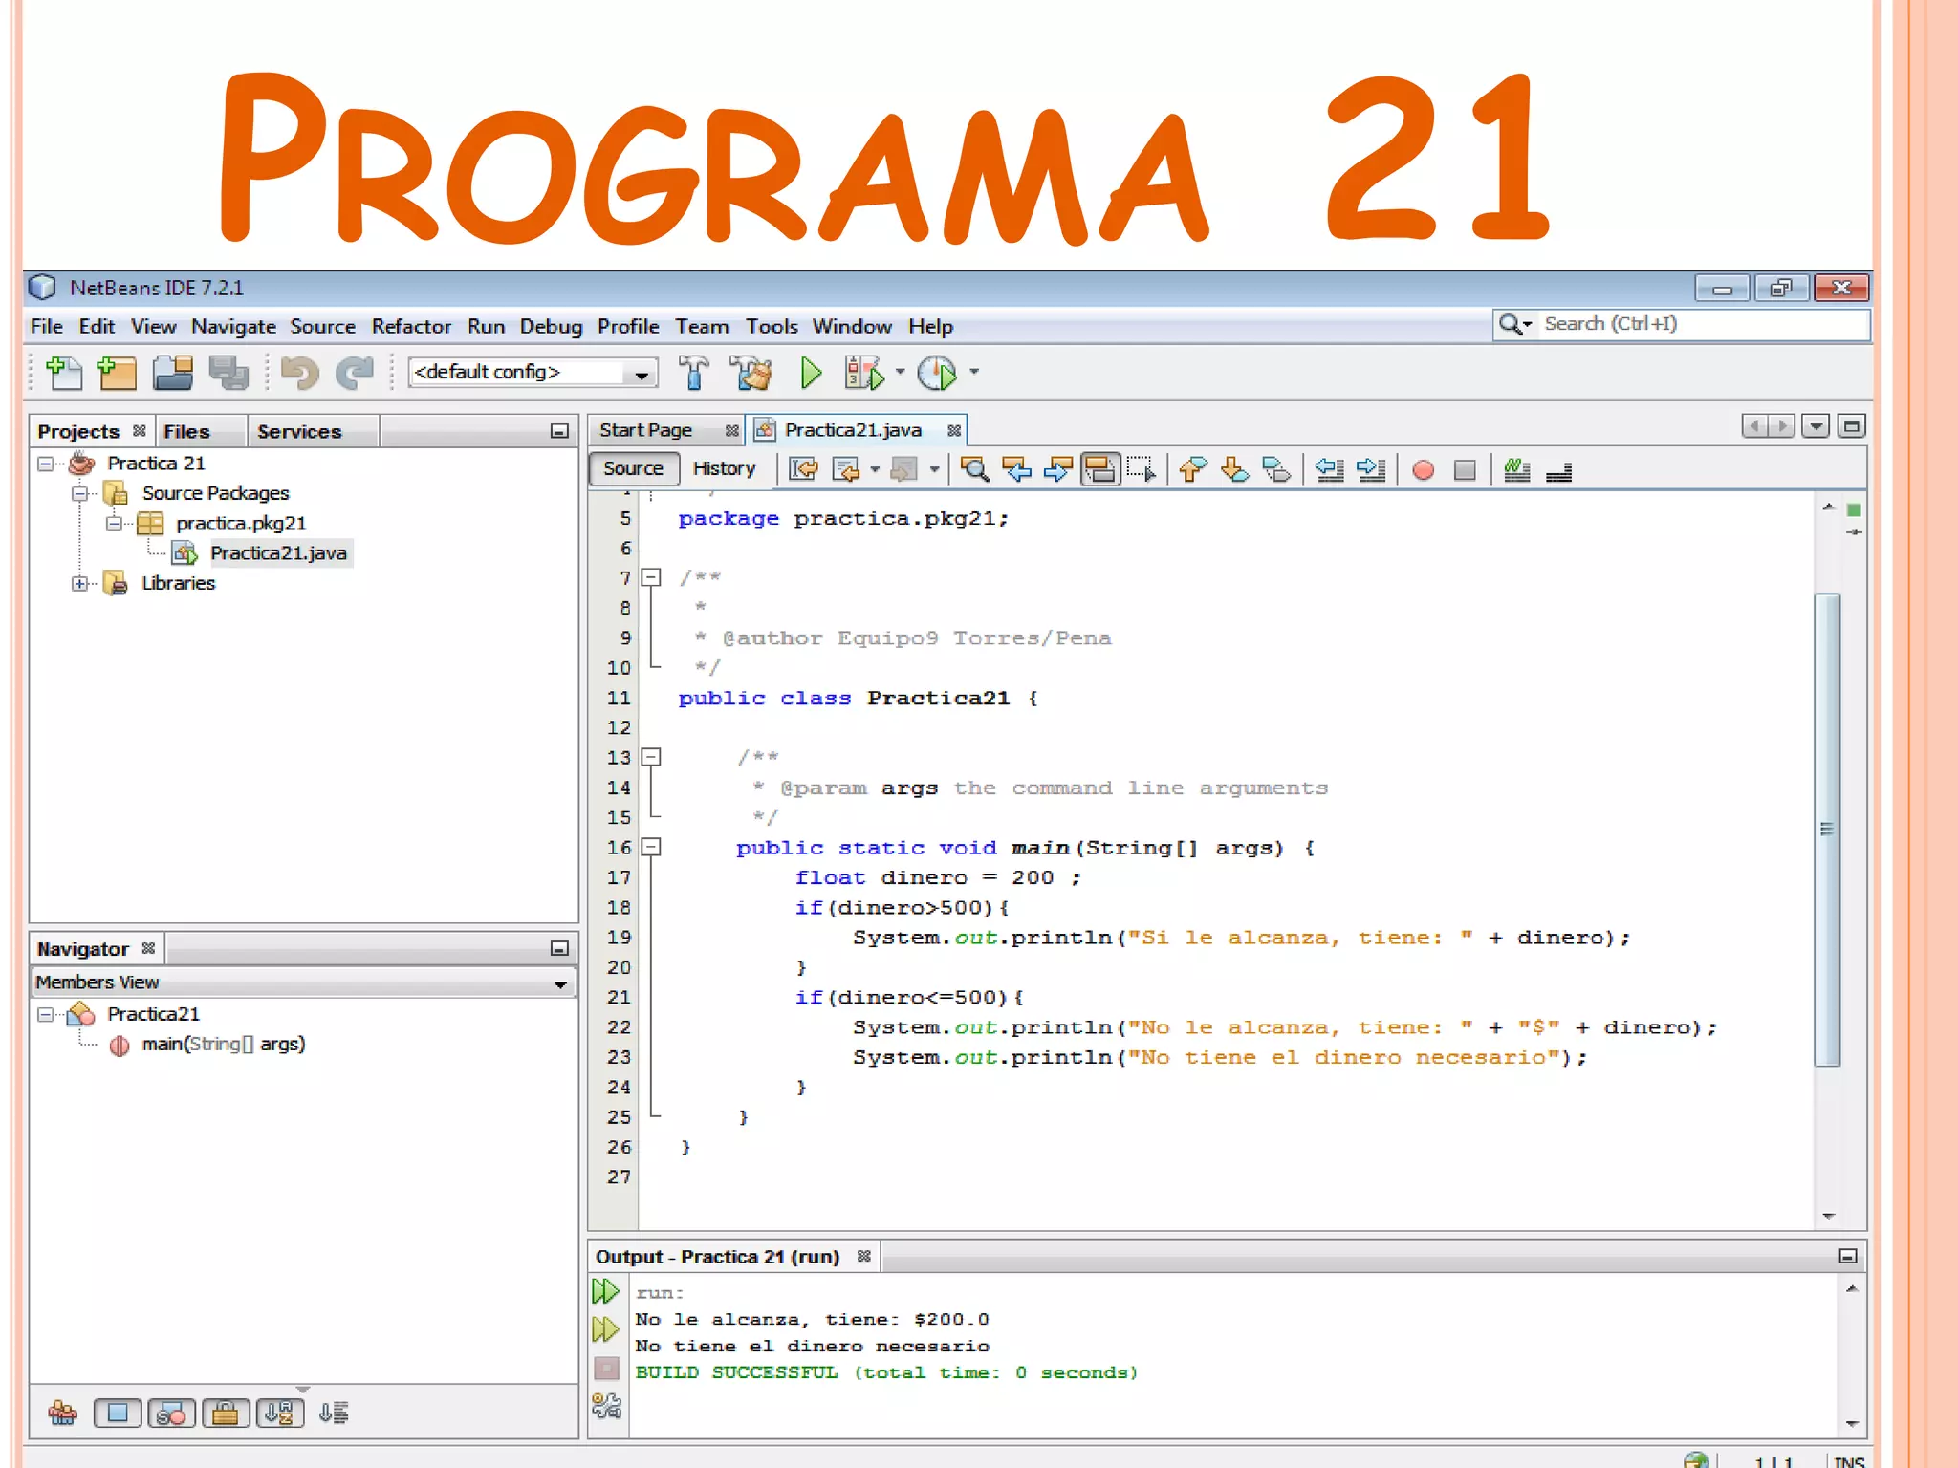Expand the Libraries node
Viewport: 1958px width, 1468px height.
coord(80,583)
